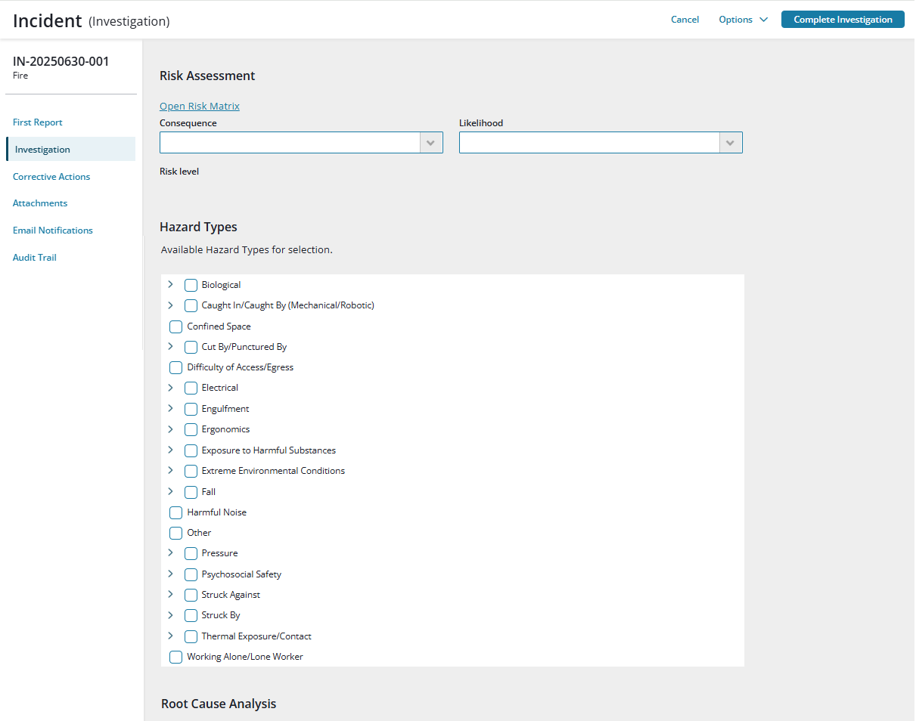Click Complete Investigation button
916x721 pixels.
coord(843,20)
